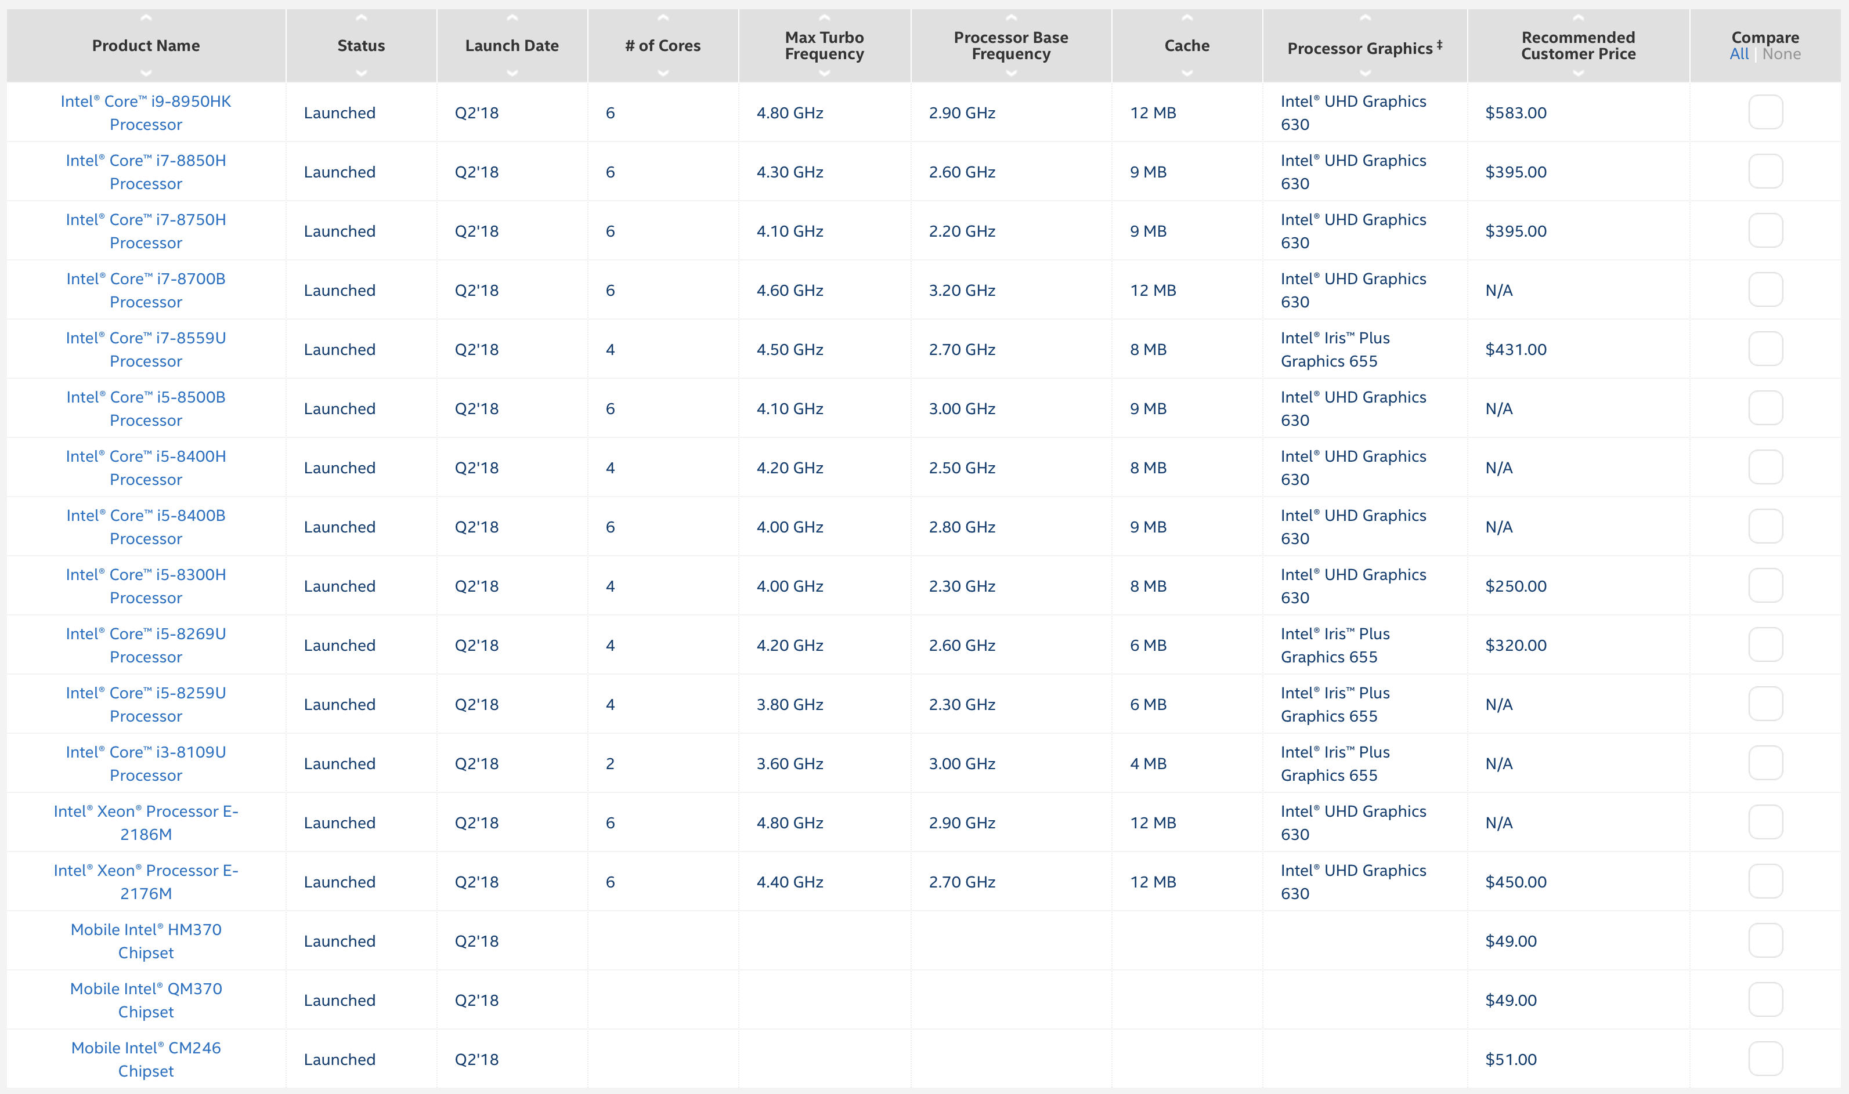Check compare box for Core i7-8850H

click(x=1765, y=171)
